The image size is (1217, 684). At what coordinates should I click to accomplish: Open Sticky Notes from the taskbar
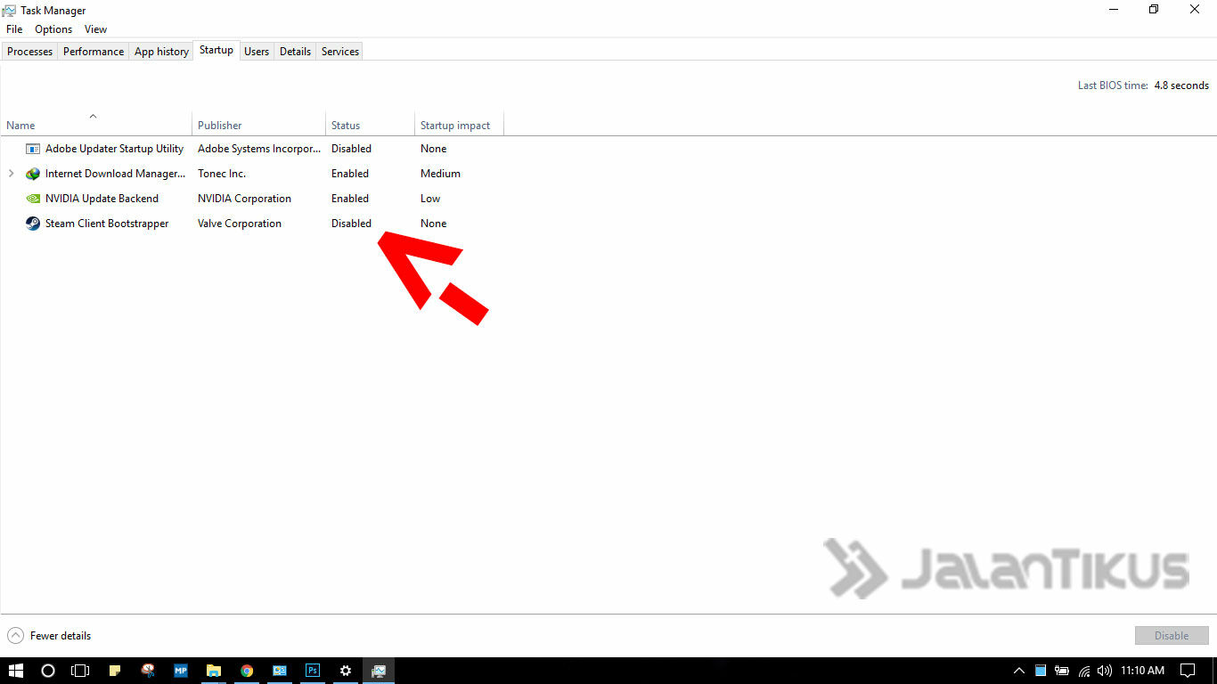pyautogui.click(x=115, y=671)
